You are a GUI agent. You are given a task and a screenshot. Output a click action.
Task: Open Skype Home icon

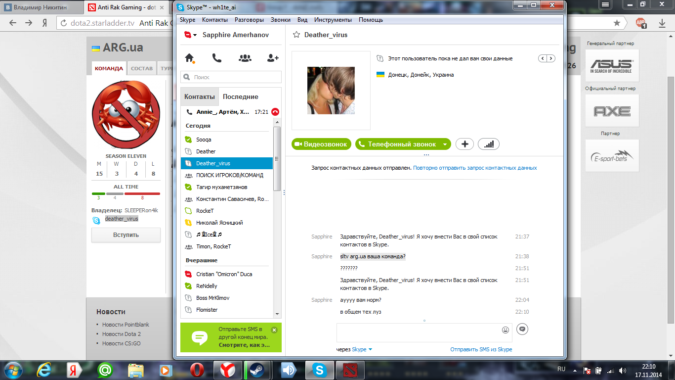pos(189,58)
